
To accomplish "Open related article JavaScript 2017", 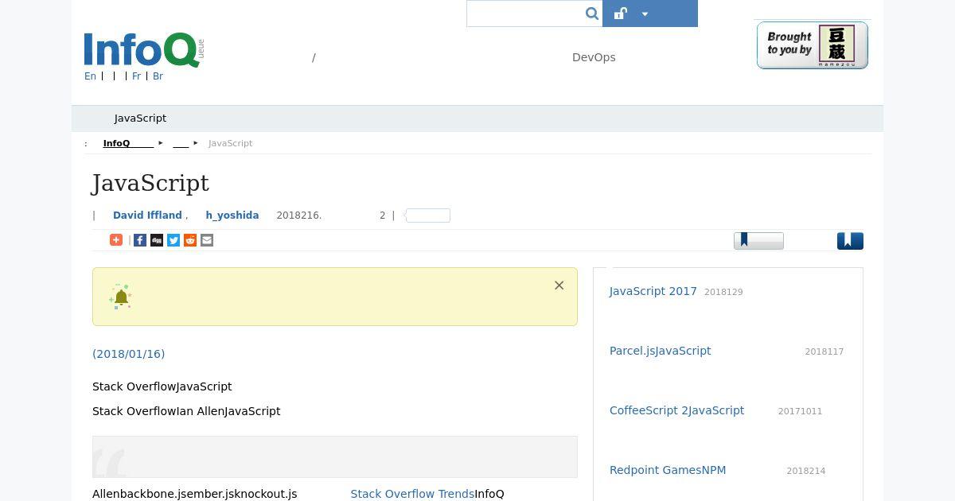I will click(x=653, y=292).
